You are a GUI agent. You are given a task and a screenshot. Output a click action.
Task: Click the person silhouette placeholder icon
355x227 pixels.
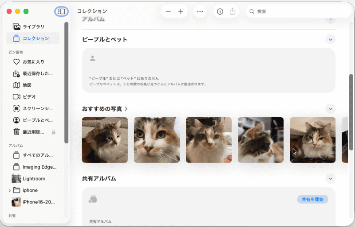(x=92, y=58)
